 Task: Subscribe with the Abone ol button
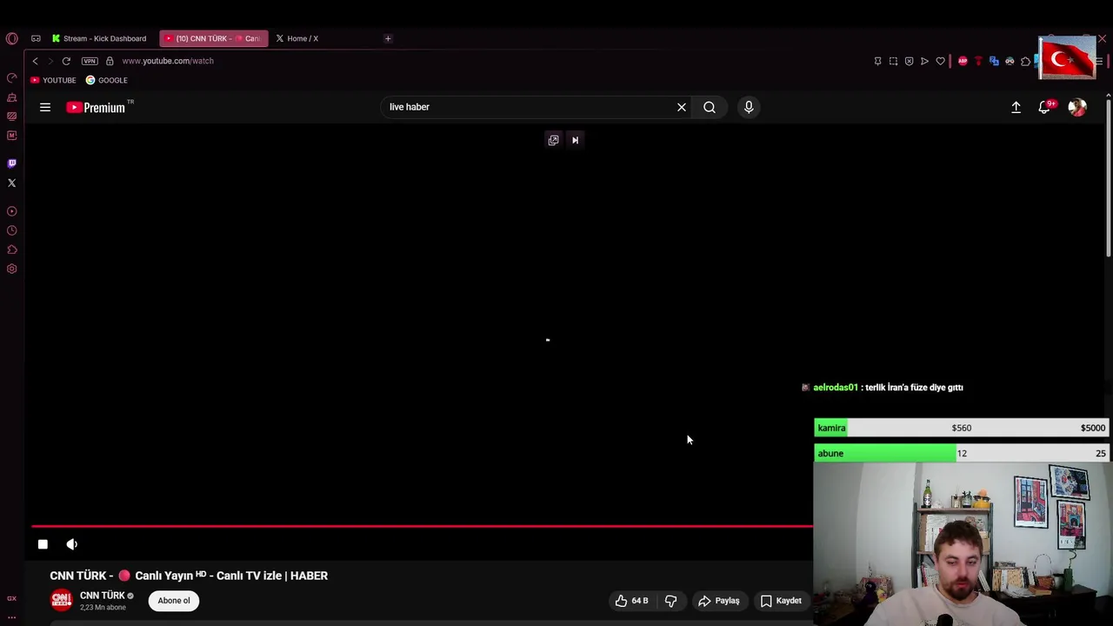pos(174,601)
